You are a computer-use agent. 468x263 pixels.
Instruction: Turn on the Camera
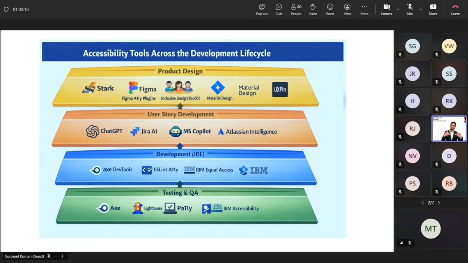pyautogui.click(x=386, y=9)
